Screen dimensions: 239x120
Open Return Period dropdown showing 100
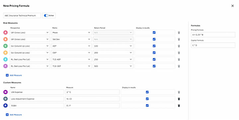point(113,46)
